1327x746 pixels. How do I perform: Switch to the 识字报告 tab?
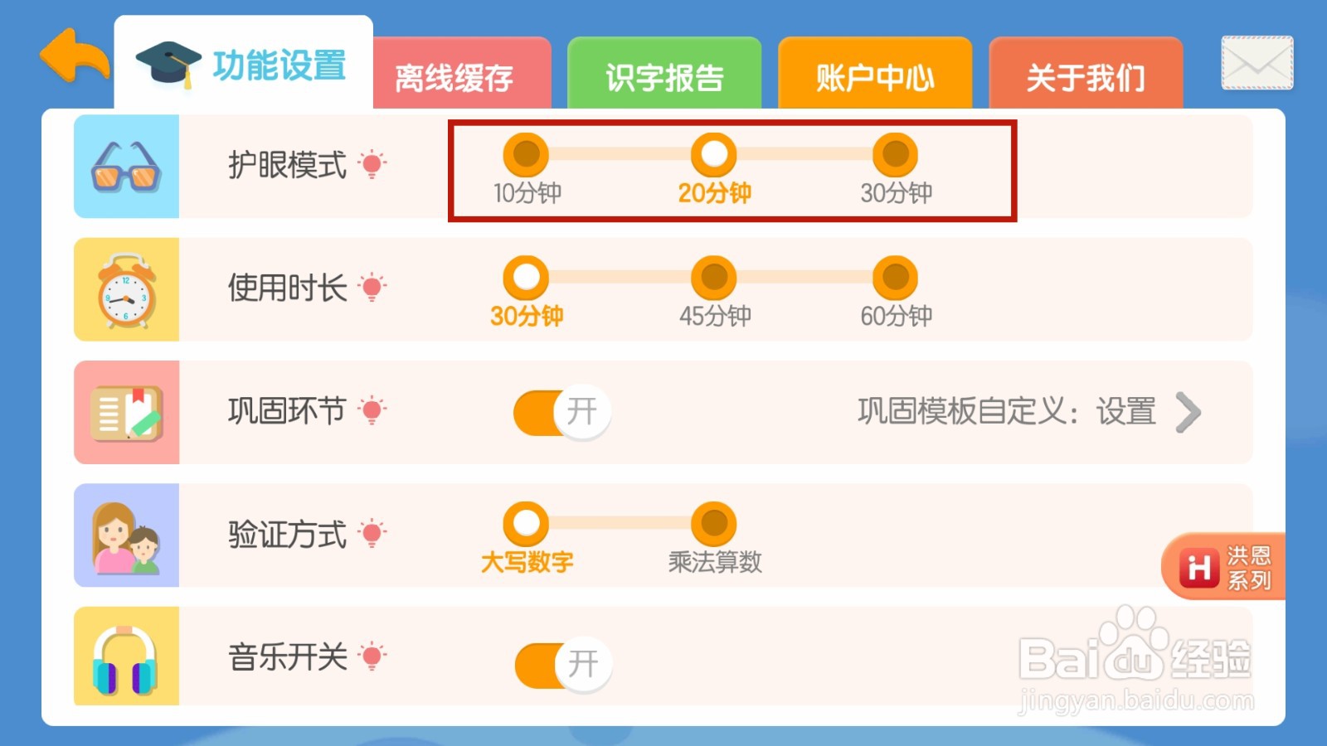pos(664,77)
